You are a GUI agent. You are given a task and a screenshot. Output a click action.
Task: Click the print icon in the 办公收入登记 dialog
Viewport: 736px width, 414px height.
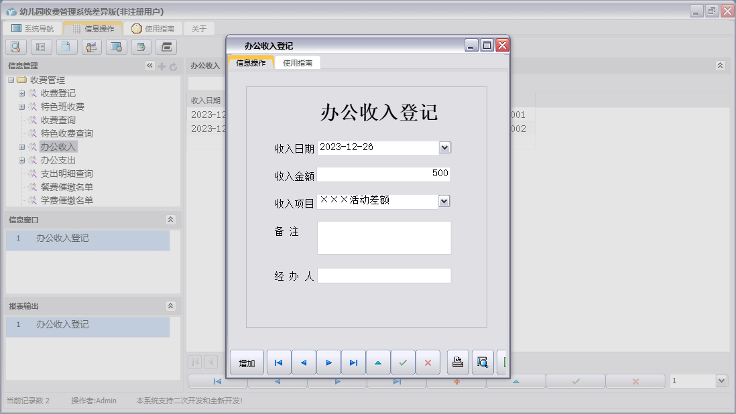(x=458, y=362)
